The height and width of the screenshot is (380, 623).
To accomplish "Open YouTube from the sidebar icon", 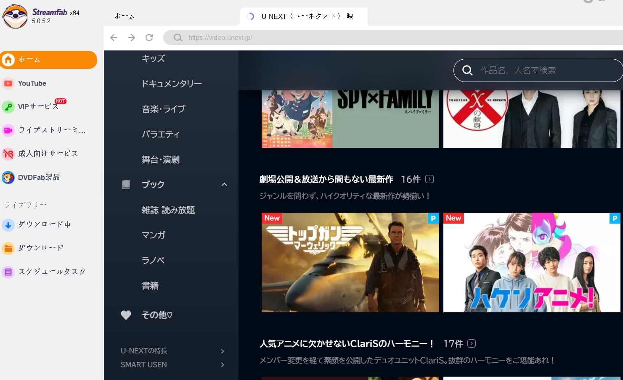I will 8,83.
